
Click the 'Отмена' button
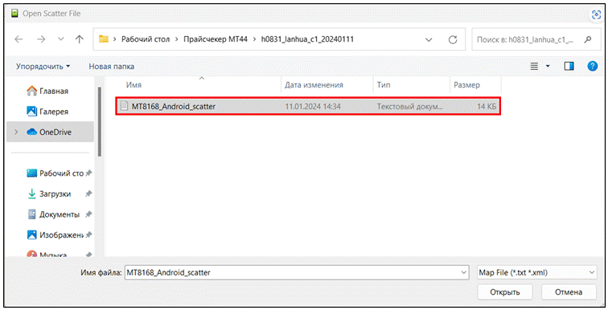tap(569, 292)
